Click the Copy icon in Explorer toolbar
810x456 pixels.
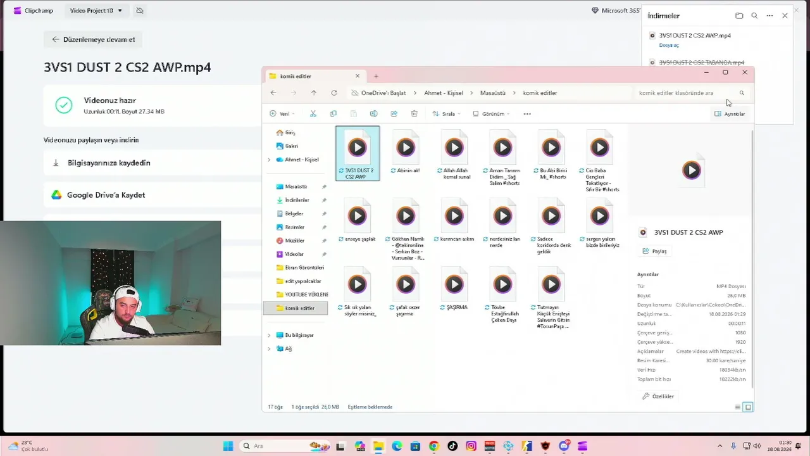(x=333, y=114)
